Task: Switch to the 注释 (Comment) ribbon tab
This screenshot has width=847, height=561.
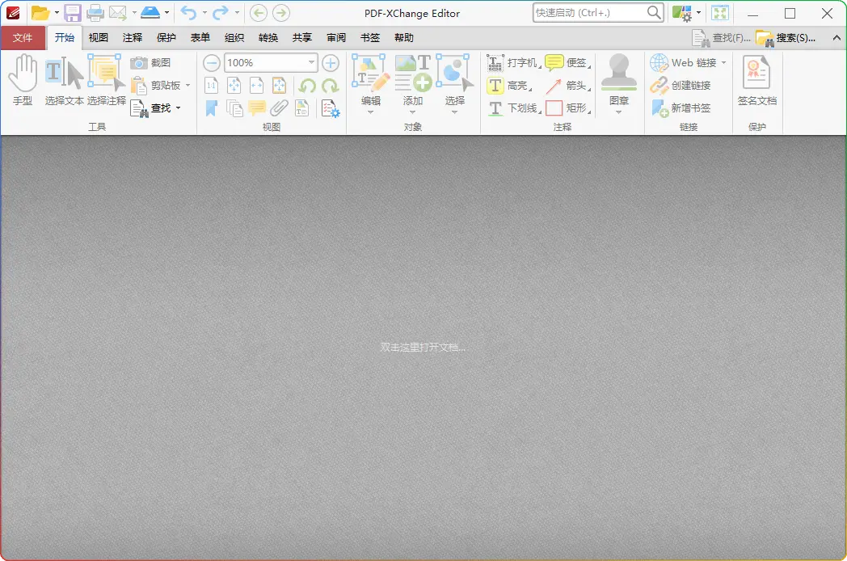Action: click(x=133, y=38)
